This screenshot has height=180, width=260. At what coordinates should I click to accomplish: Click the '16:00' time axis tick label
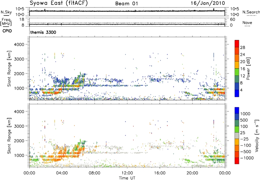pos(160,173)
